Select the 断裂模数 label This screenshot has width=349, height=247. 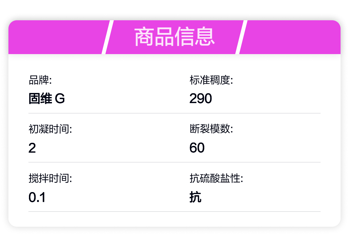point(212,129)
